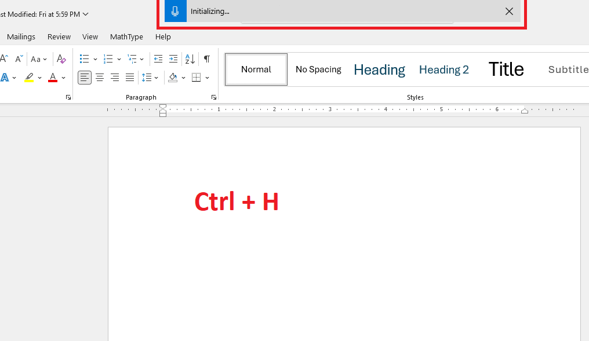Image resolution: width=589 pixels, height=341 pixels.
Task: Switch to the View tab
Action: [90, 37]
